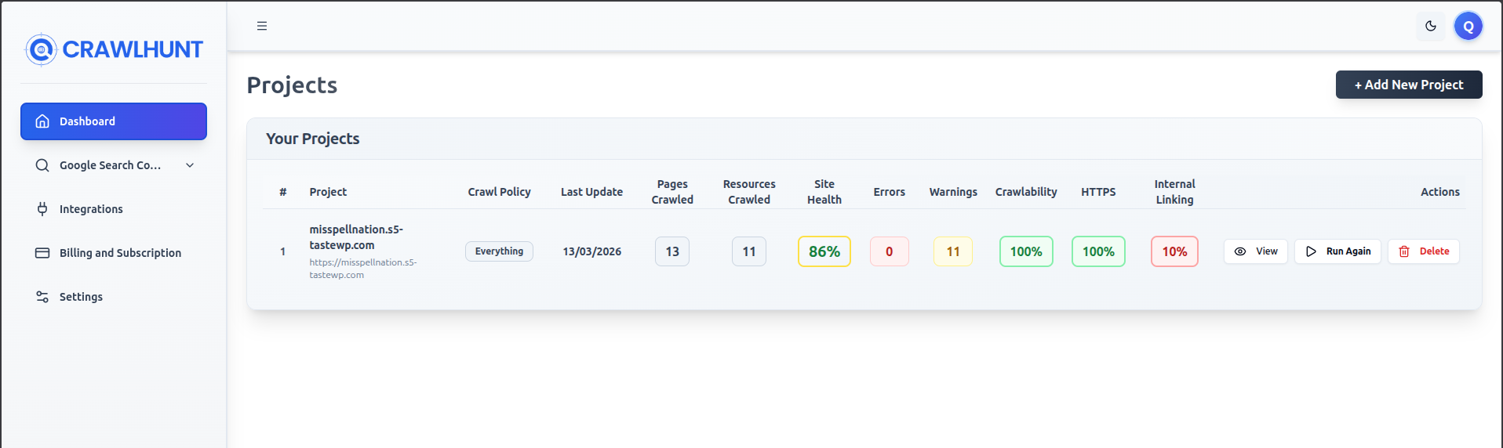
Task: Open the Dashboard menu item
Action: pos(114,121)
